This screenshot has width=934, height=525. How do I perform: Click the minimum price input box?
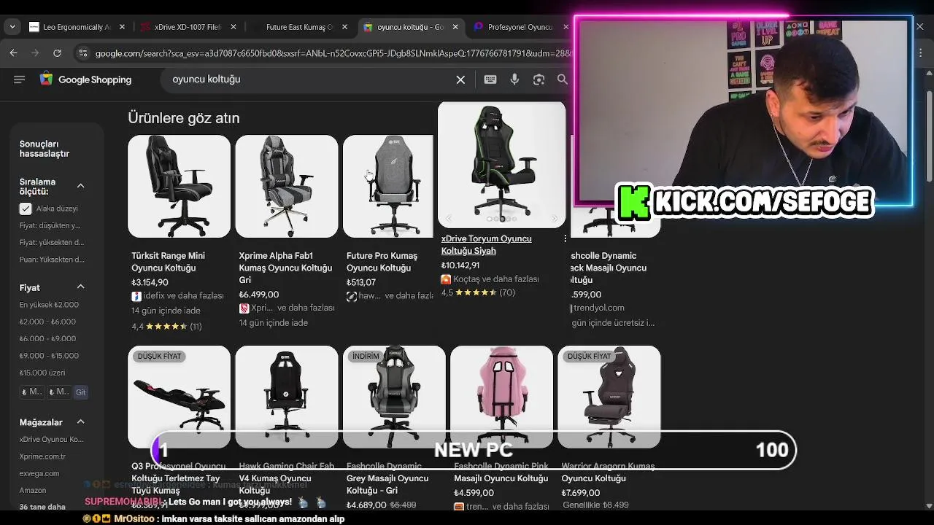point(32,392)
